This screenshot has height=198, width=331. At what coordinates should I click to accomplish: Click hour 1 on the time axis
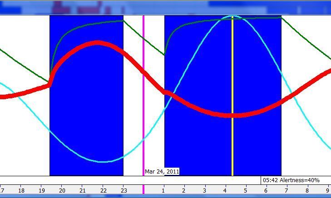point(163,191)
